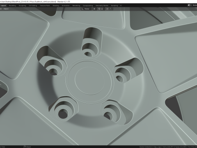197x148 pixels.
Task: Toggle proportional editing
Action: [108, 9]
